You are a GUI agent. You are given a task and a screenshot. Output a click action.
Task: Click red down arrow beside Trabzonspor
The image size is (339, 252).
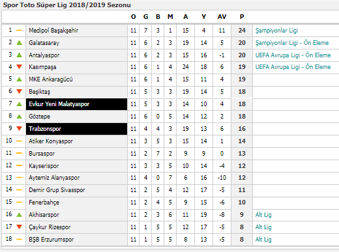pyautogui.click(x=20, y=128)
